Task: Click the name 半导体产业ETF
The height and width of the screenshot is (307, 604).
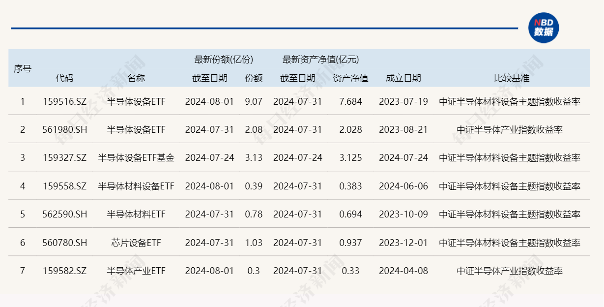Action: click(136, 271)
